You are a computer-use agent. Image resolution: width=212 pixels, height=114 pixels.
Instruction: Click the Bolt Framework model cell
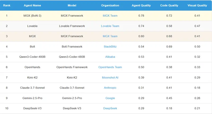(72, 47)
